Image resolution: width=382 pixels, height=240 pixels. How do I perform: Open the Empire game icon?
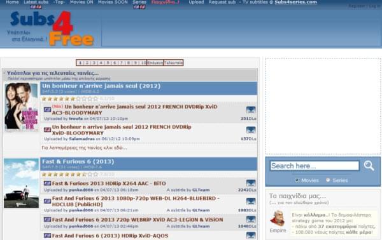coord(278,219)
